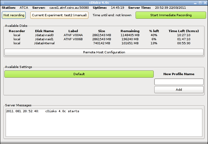Select the /data/internal disk entry
The height and width of the screenshot is (144, 208).
[x=44, y=43]
